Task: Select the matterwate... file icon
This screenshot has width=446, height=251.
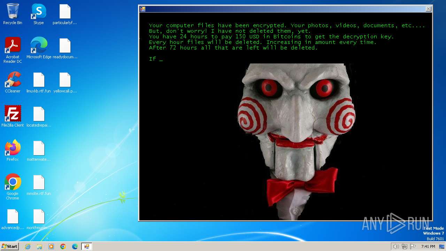Action: [x=39, y=151]
